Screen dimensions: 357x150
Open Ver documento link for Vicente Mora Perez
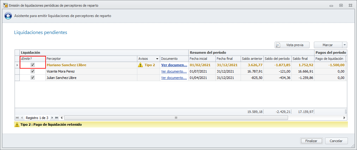pos(174,71)
